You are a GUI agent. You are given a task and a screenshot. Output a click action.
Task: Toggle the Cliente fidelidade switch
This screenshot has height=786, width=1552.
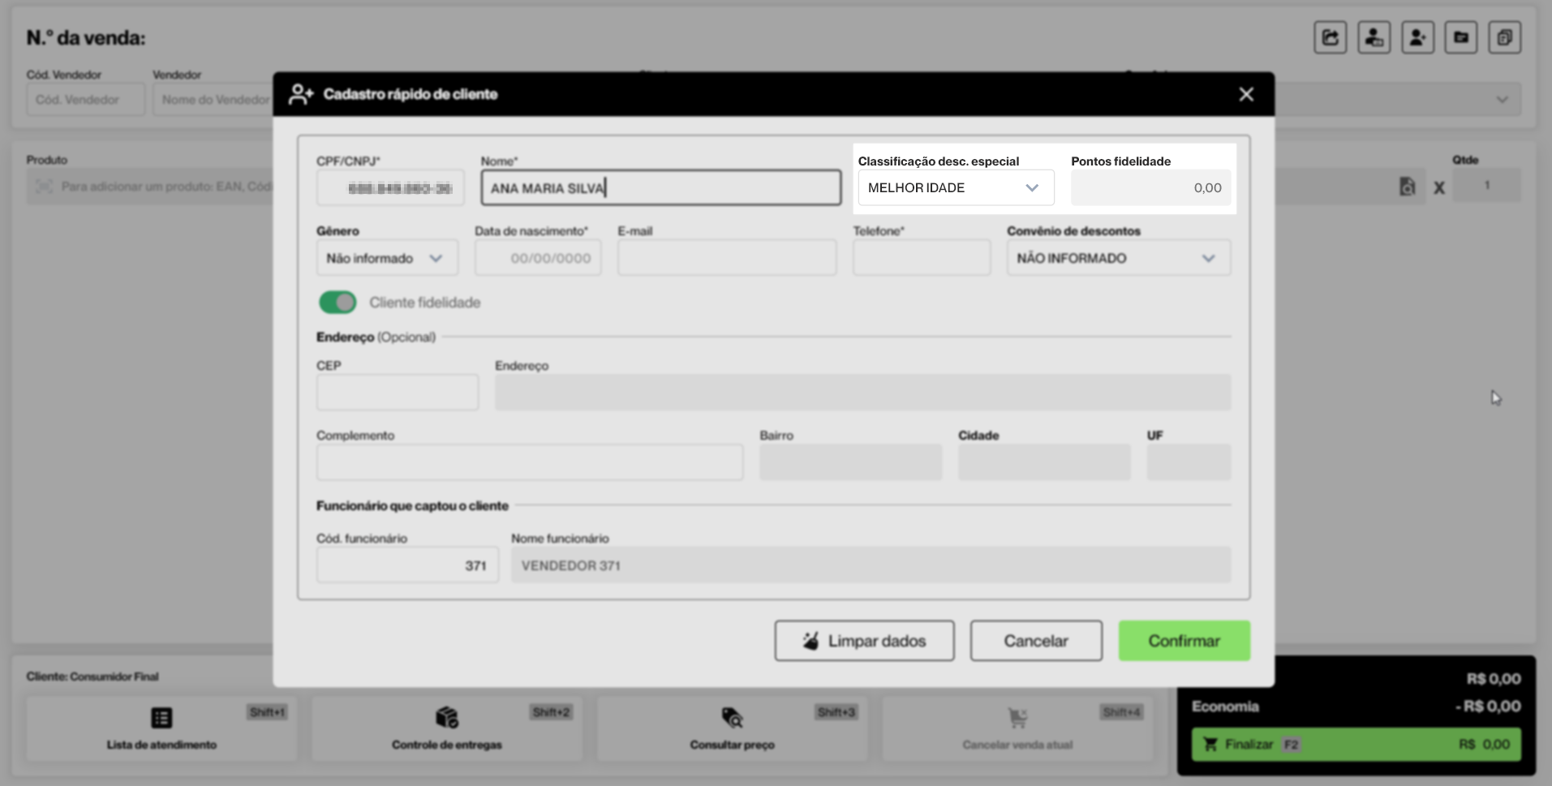point(337,303)
